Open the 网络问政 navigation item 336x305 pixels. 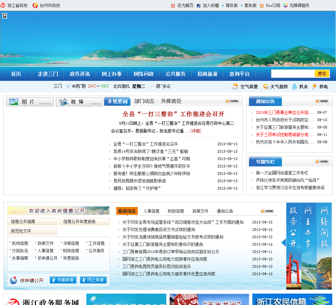tap(143, 74)
